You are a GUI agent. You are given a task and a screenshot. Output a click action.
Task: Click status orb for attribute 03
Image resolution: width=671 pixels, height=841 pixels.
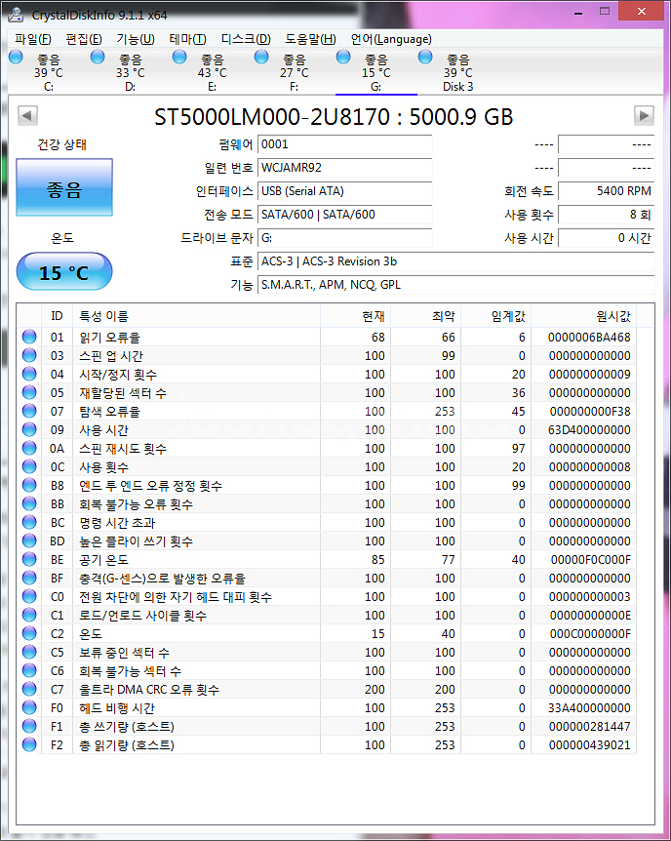tap(29, 355)
